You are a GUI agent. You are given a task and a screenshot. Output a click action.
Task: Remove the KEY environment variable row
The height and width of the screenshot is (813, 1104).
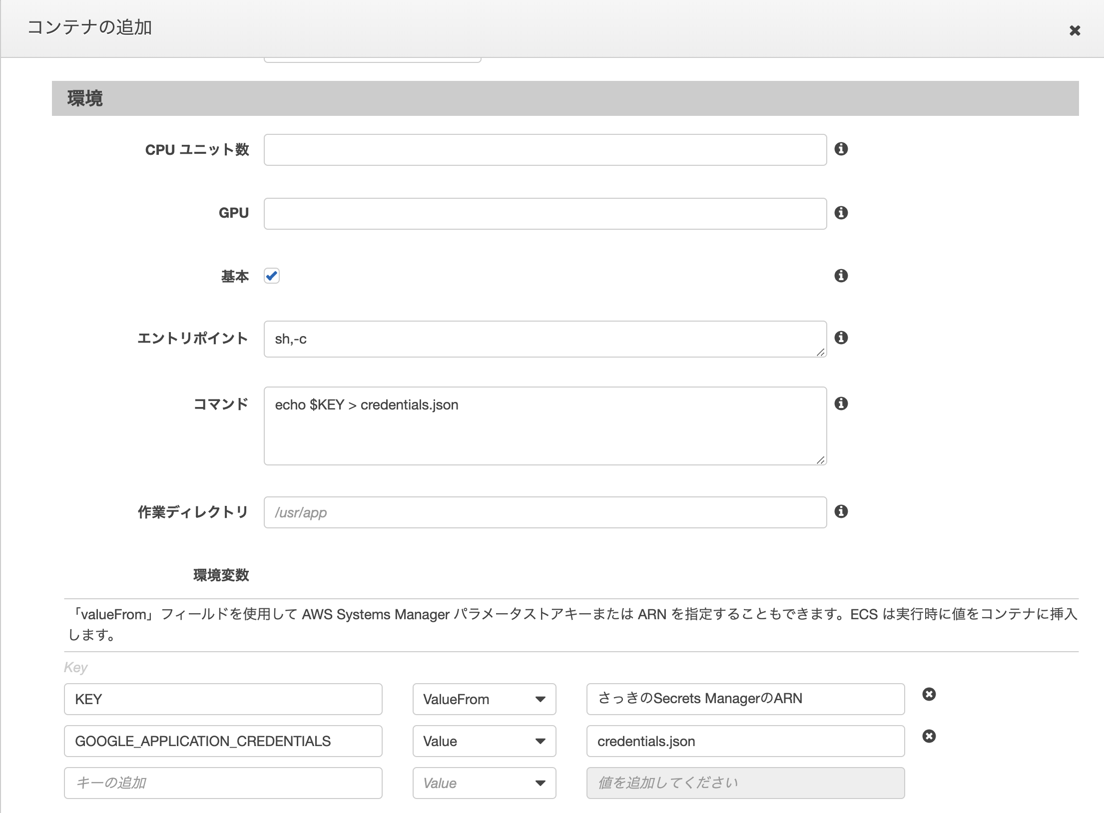click(929, 694)
